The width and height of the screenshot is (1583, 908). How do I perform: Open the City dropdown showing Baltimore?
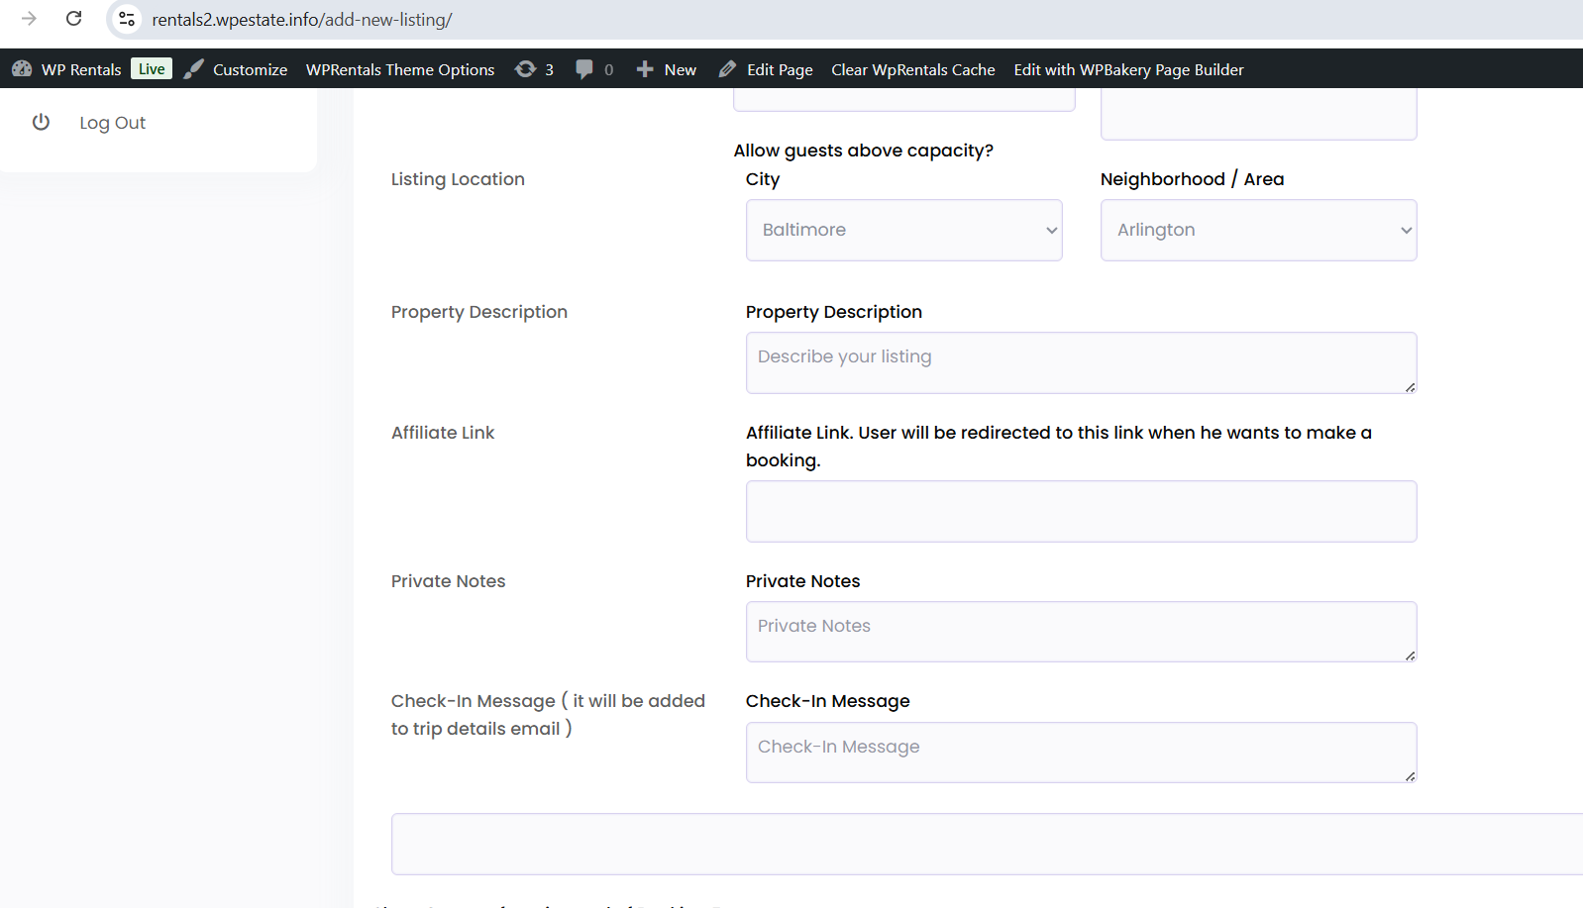[903, 231]
